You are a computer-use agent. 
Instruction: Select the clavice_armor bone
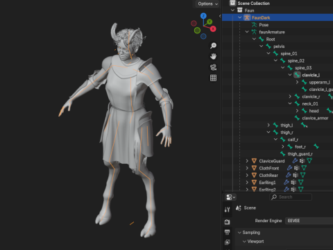click(315, 118)
